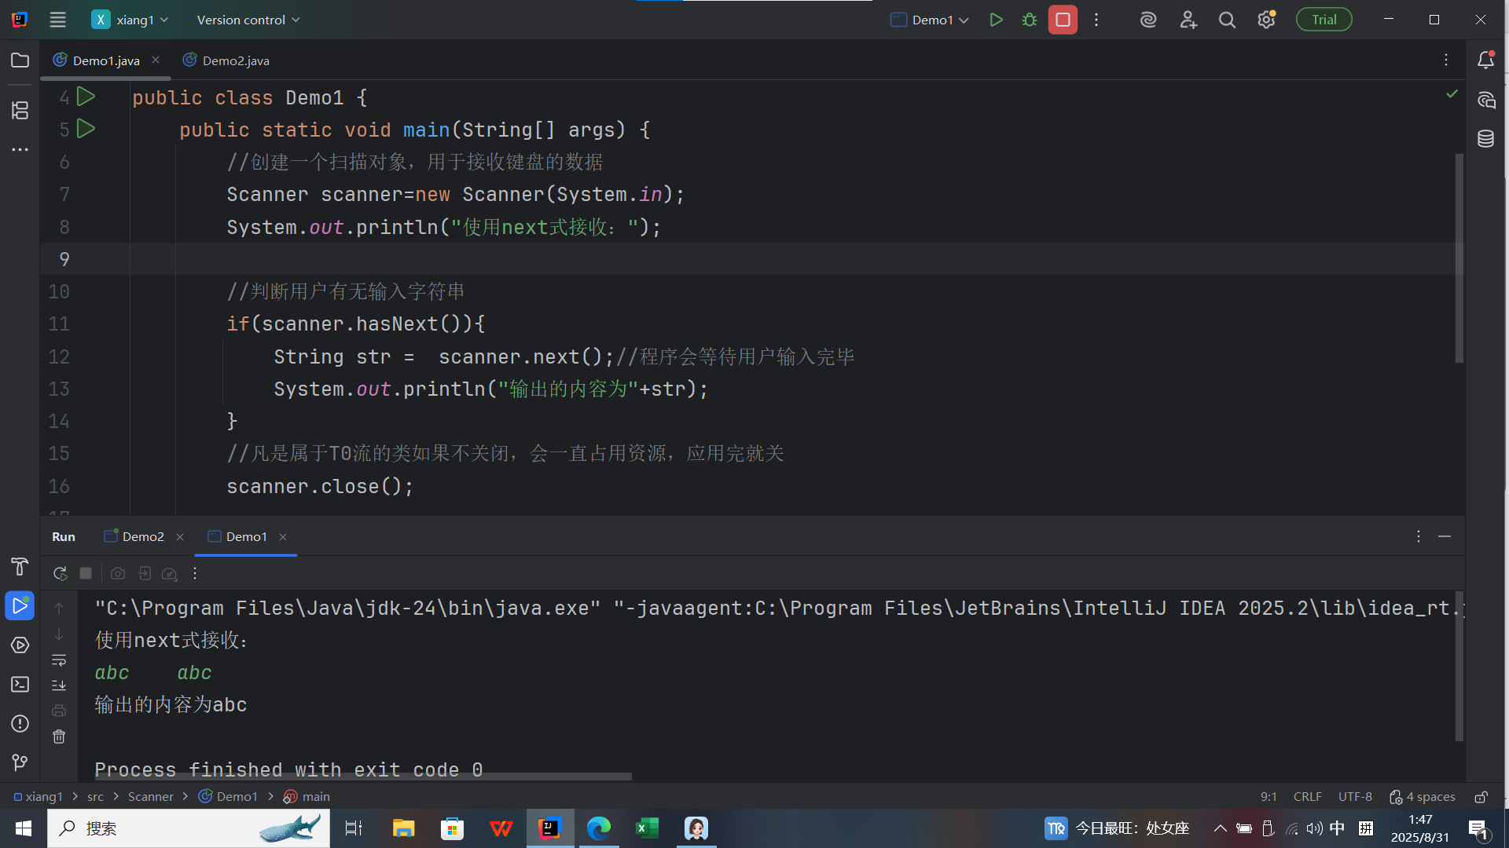Switch to the Demo2.java editor tab
Image resolution: width=1509 pixels, height=848 pixels.
(x=235, y=60)
